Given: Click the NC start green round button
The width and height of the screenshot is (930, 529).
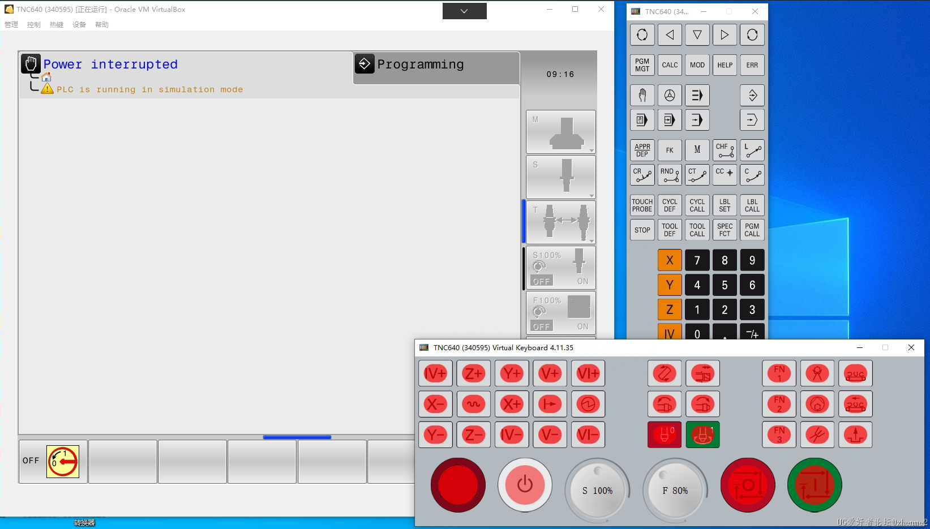Looking at the screenshot, I should [x=815, y=485].
